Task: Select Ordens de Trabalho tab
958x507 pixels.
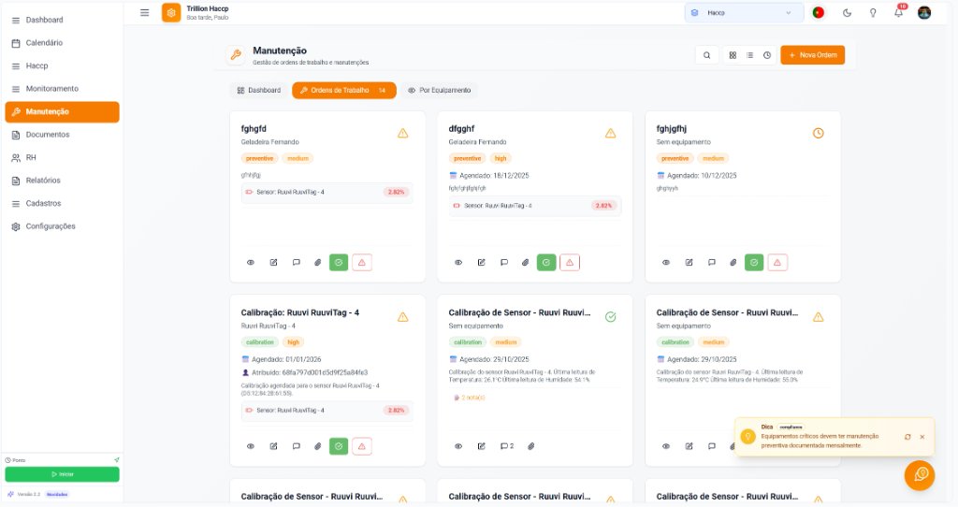Action: pyautogui.click(x=344, y=91)
